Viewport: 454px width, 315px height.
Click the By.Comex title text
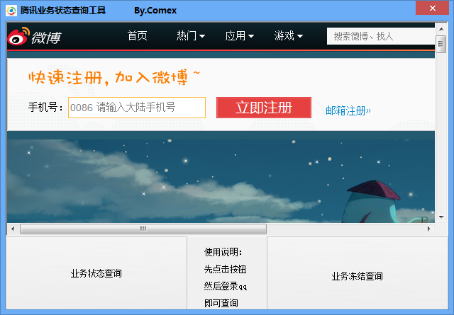155,11
